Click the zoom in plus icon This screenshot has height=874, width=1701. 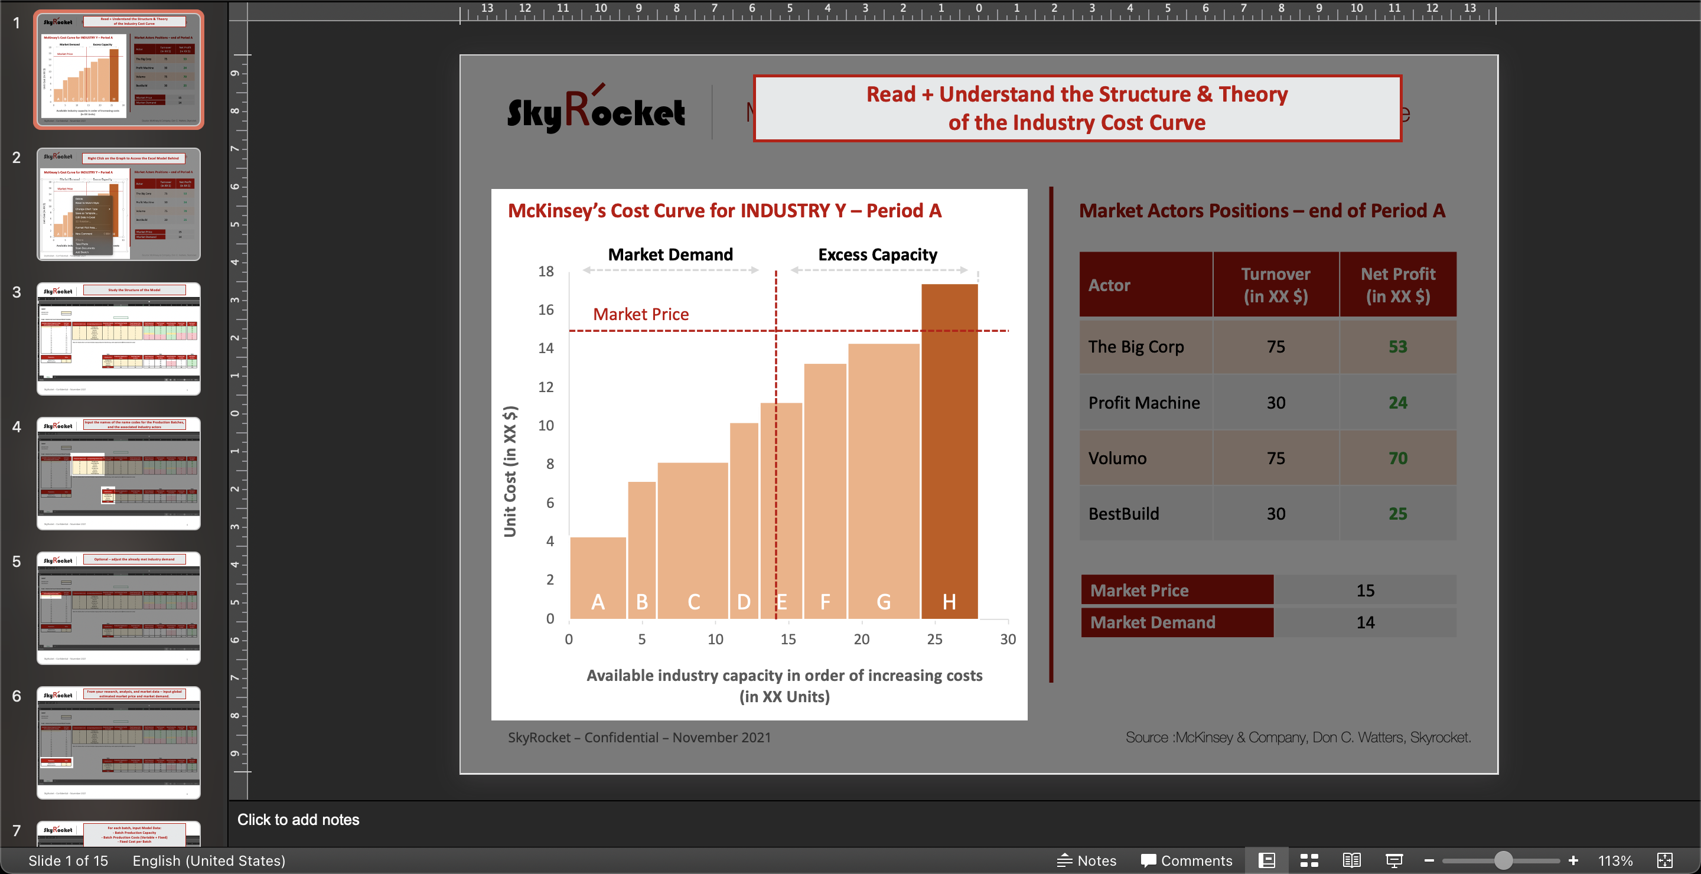tap(1573, 860)
